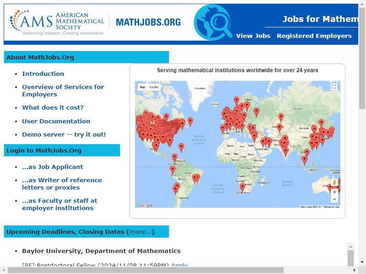This screenshot has width=366, height=274.
Task: Switch the map to Map view
Action: (142, 87)
